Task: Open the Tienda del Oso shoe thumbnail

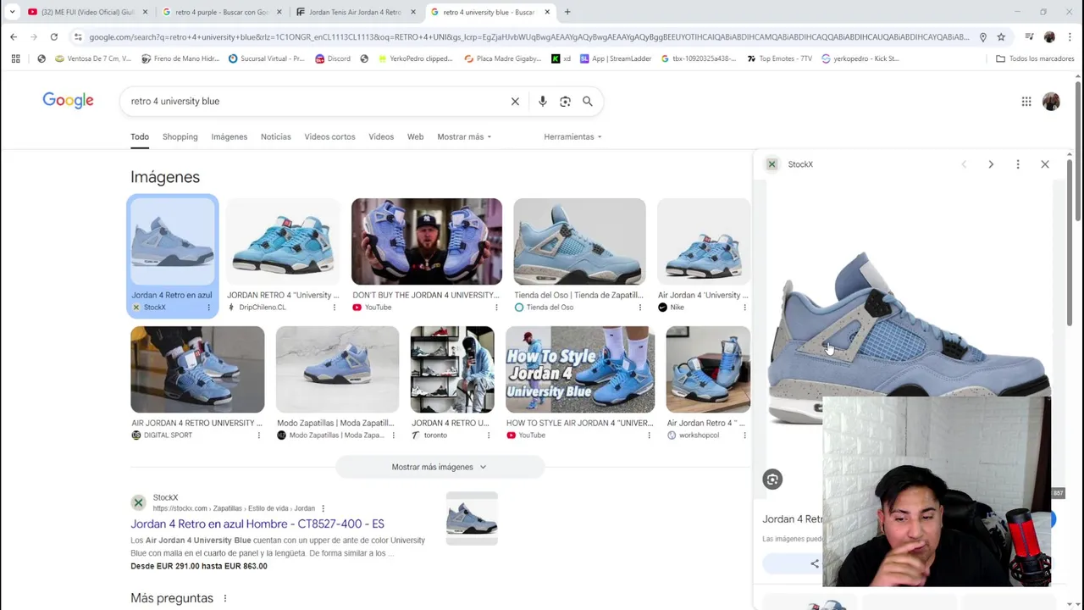Action: pyautogui.click(x=579, y=241)
